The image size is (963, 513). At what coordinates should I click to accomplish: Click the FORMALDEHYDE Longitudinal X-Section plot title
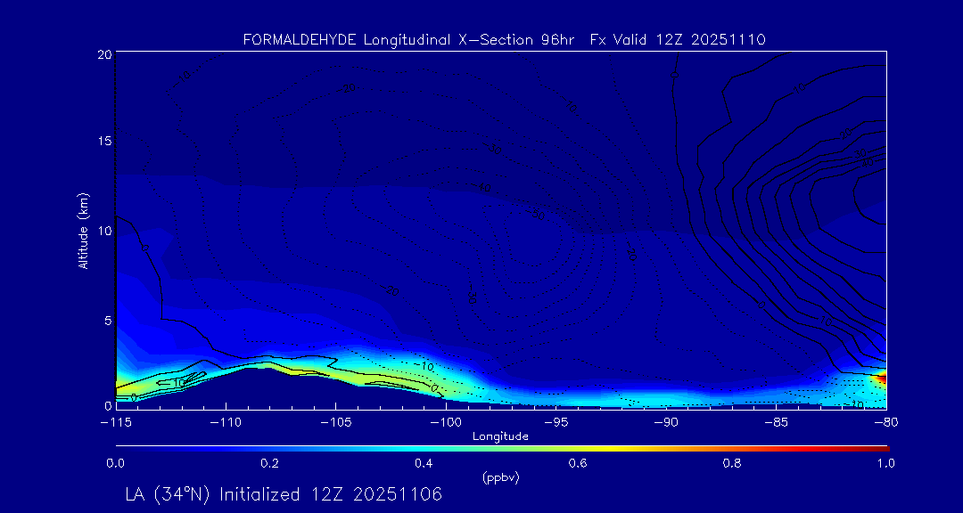point(504,40)
